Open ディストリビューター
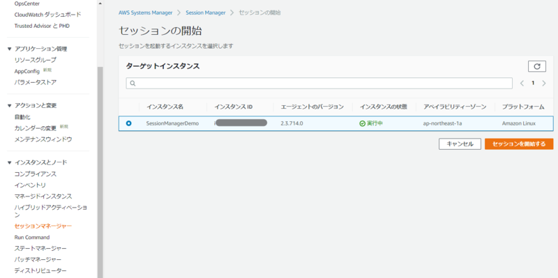Screen dimensions: 558x278 click(x=40, y=270)
